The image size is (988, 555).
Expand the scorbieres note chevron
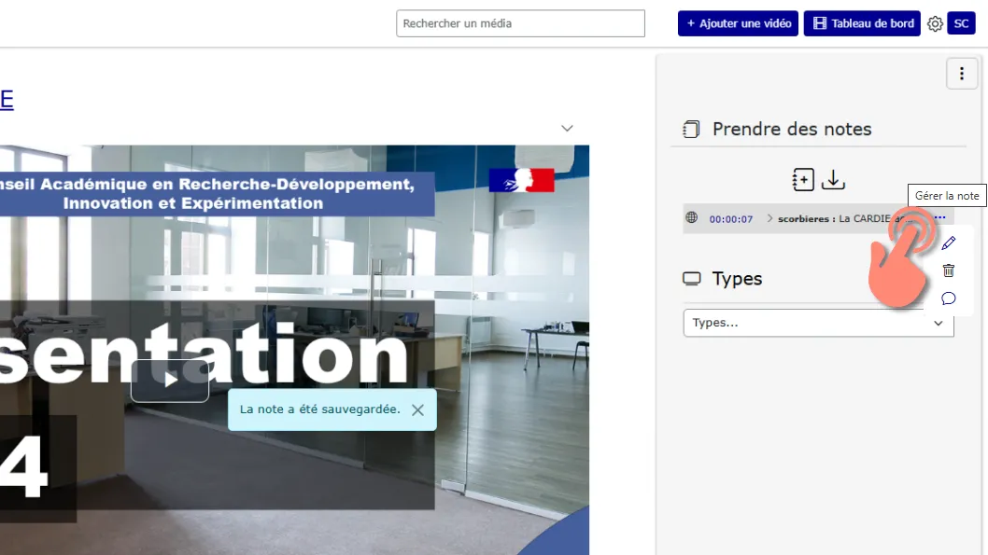coord(769,218)
